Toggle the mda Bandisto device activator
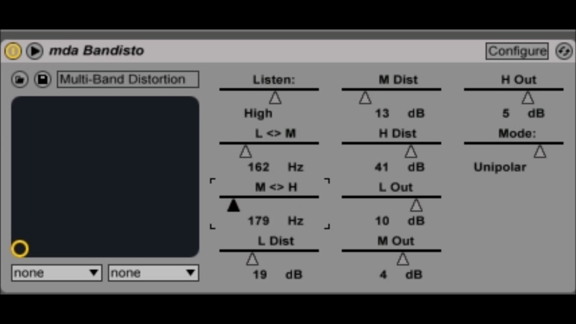This screenshot has width=576, height=324. tap(13, 51)
